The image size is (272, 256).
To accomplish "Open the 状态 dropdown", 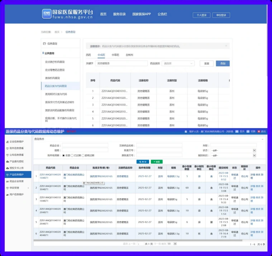I will coord(233,150).
